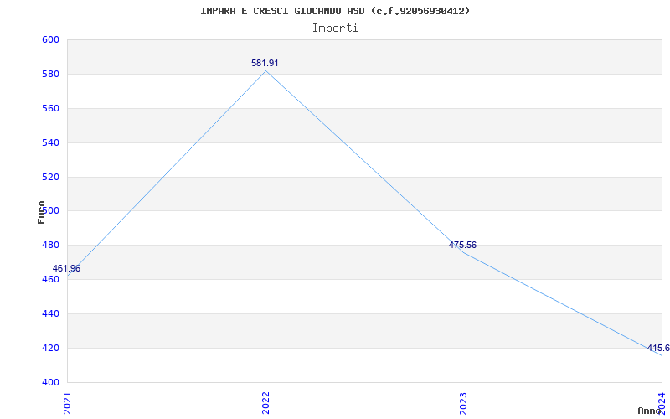Click the 2021 x-axis label
This screenshot has width=670, height=419.
(67, 403)
